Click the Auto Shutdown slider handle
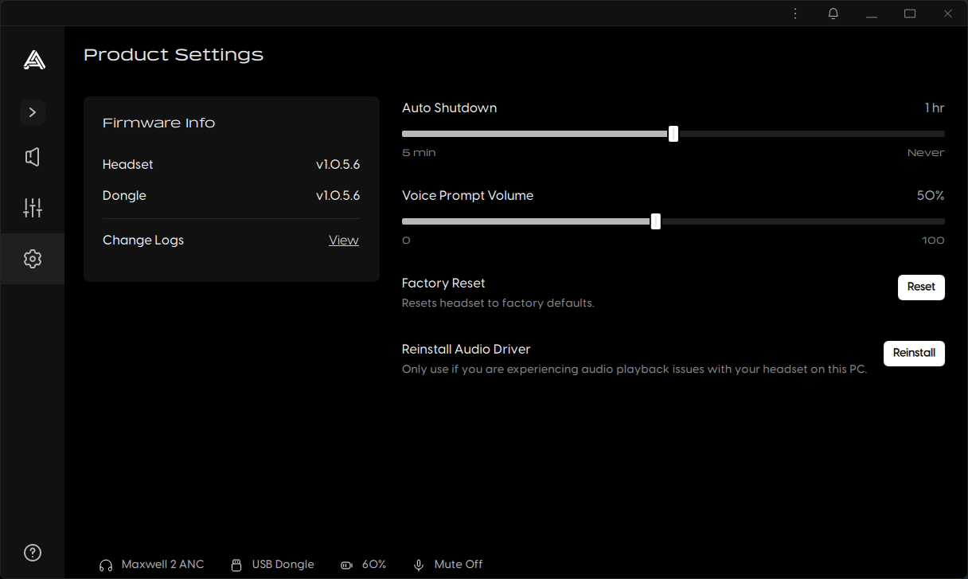Viewport: 968px width, 579px height. [x=673, y=134]
